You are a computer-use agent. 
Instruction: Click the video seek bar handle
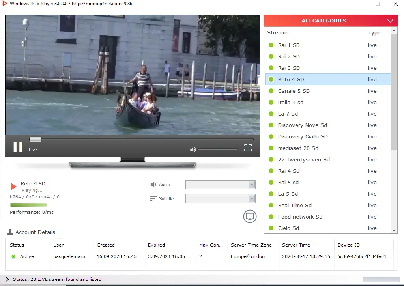[x=35, y=139]
